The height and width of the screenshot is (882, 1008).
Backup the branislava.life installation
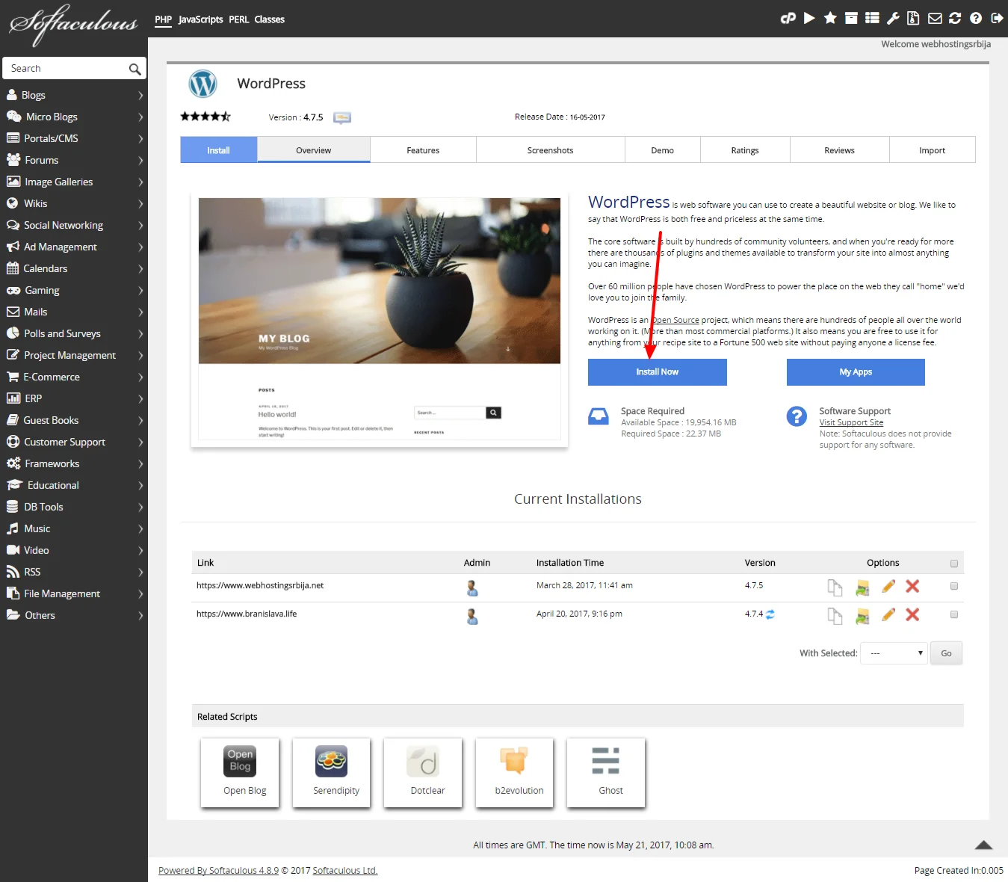pyautogui.click(x=862, y=616)
